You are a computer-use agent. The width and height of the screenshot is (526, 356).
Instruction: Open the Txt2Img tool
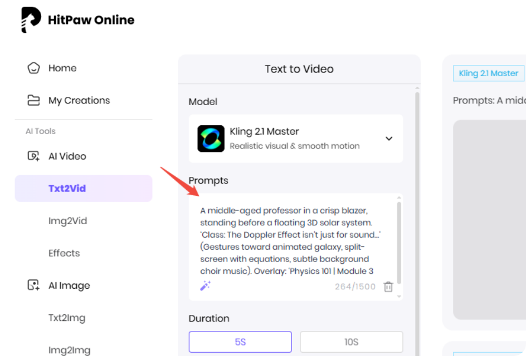pos(67,318)
